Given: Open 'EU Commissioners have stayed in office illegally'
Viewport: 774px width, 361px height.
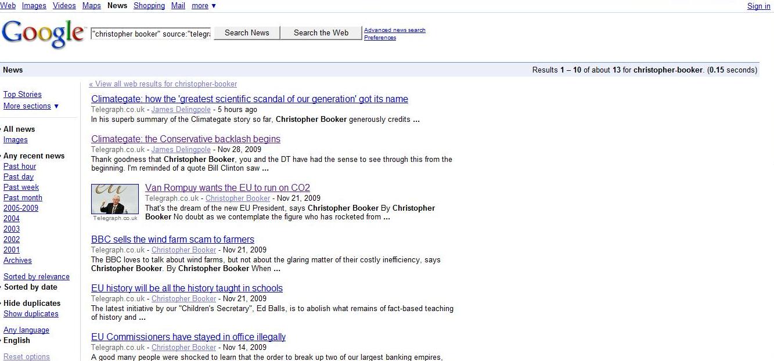Looking at the screenshot, I should [x=188, y=337].
